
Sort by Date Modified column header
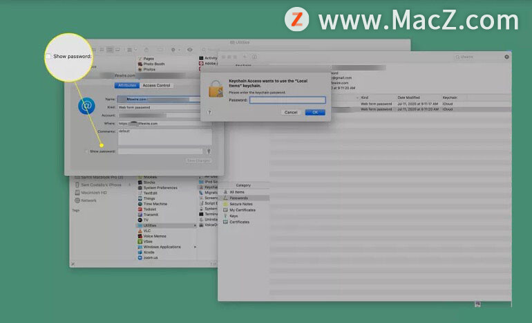click(408, 98)
